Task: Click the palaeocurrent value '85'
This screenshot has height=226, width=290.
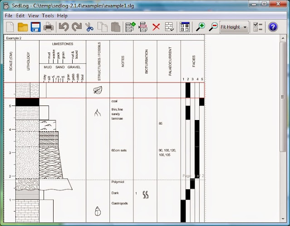Action: pos(161,123)
